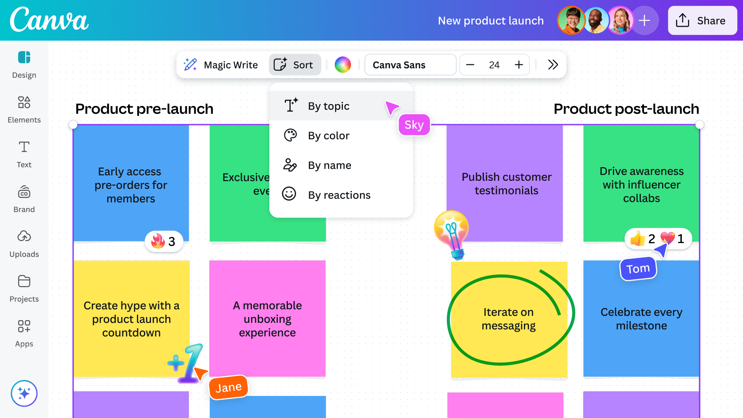Open the Sort dropdown menu
Viewport: 743px width, 418px height.
[294, 65]
